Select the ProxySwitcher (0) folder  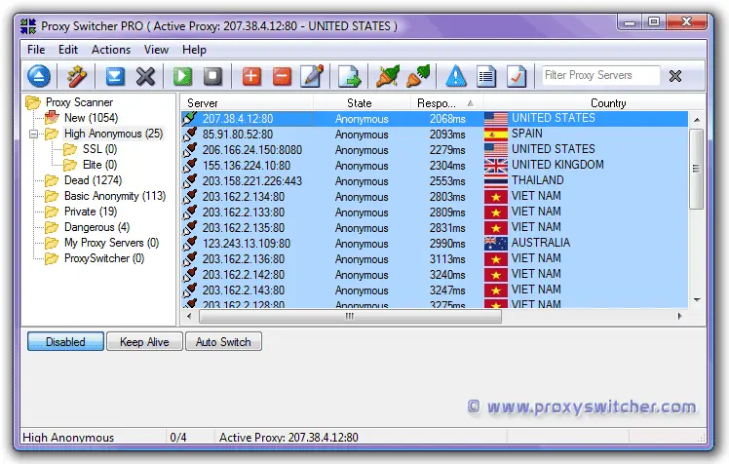click(x=104, y=258)
